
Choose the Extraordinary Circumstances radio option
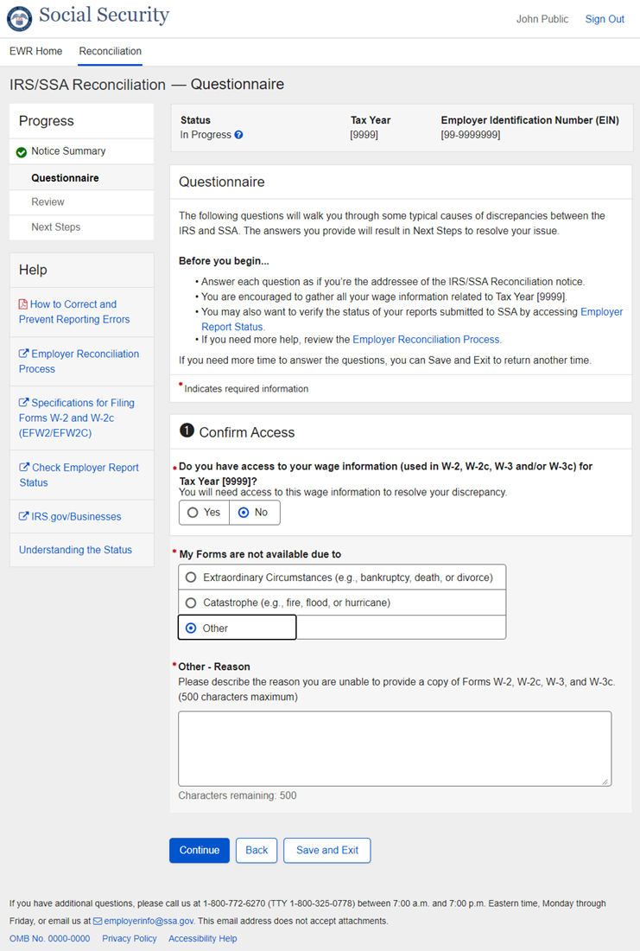(191, 578)
